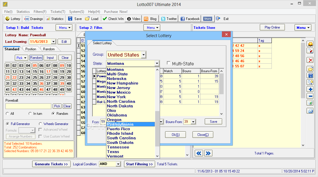Click the Powerball number input field
This screenshot has width=318, height=177.
click(28, 106)
